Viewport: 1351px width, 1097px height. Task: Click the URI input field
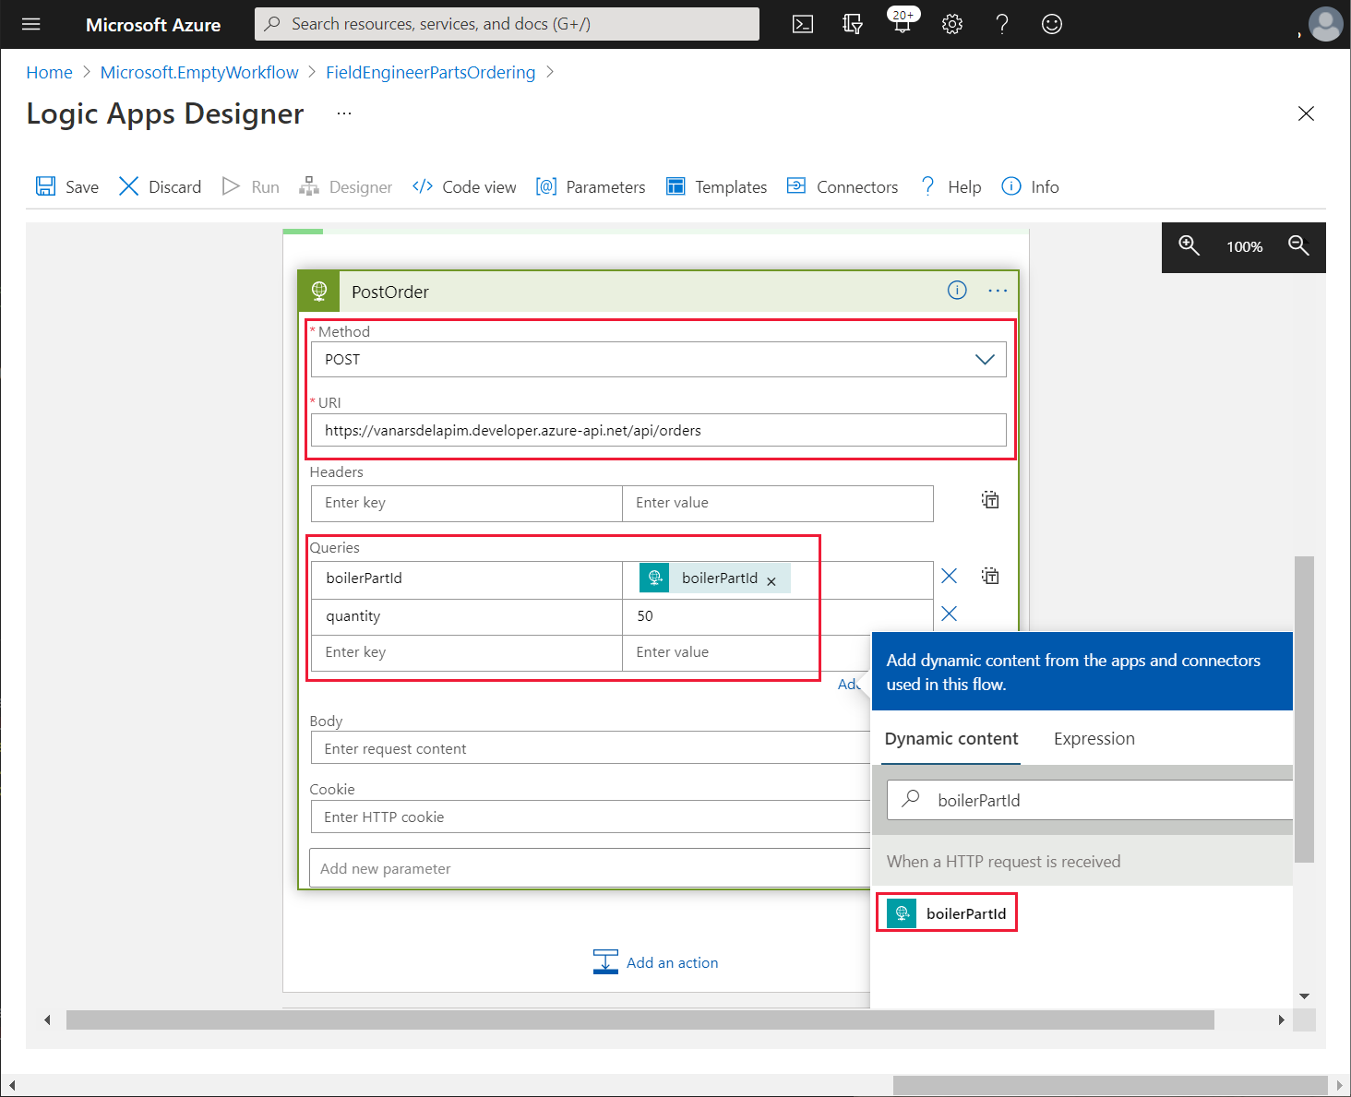click(658, 431)
